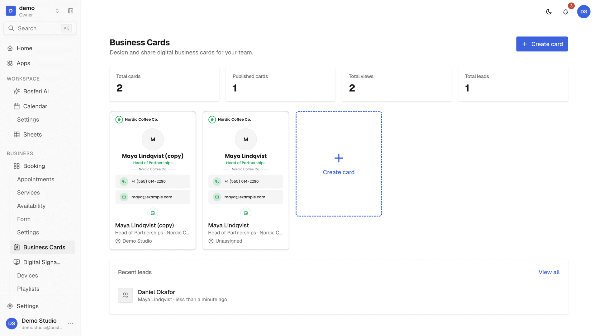Click the Create card button at top
This screenshot has height=336, width=598.
pos(542,44)
